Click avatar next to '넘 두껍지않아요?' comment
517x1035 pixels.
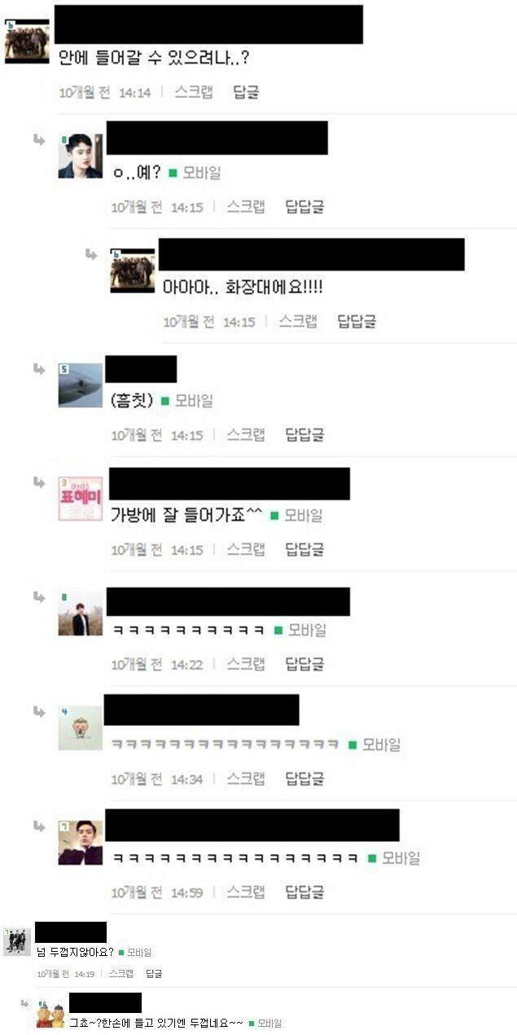pyautogui.click(x=17, y=940)
